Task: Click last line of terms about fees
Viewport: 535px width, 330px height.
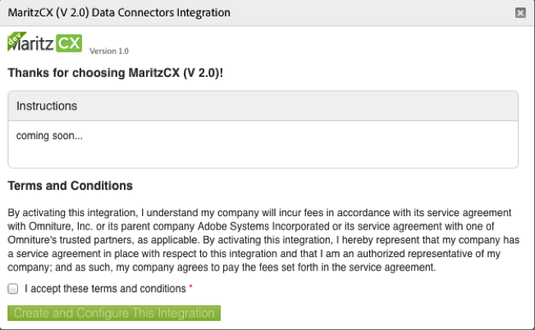Action: 222,267
